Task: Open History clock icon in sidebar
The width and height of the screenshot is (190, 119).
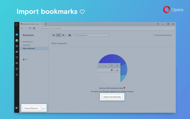Action: click(17, 69)
